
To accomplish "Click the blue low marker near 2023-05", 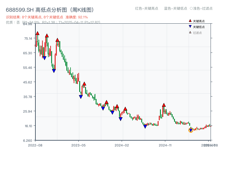I will tap(81, 96).
